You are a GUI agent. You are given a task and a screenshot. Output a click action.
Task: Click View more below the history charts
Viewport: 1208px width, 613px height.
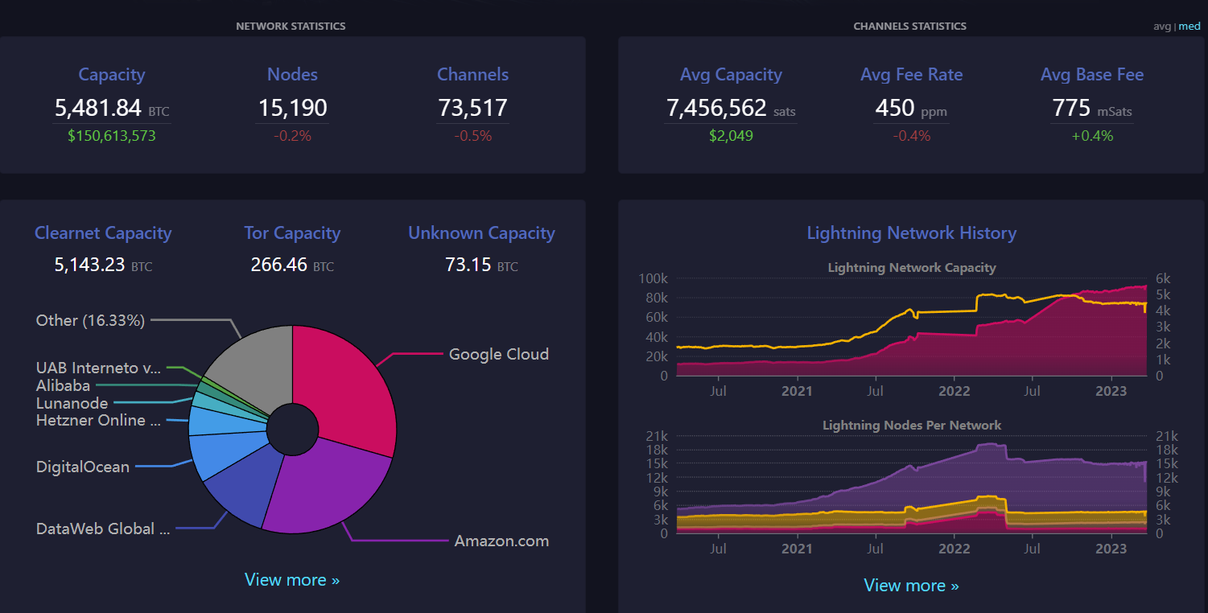(x=911, y=586)
